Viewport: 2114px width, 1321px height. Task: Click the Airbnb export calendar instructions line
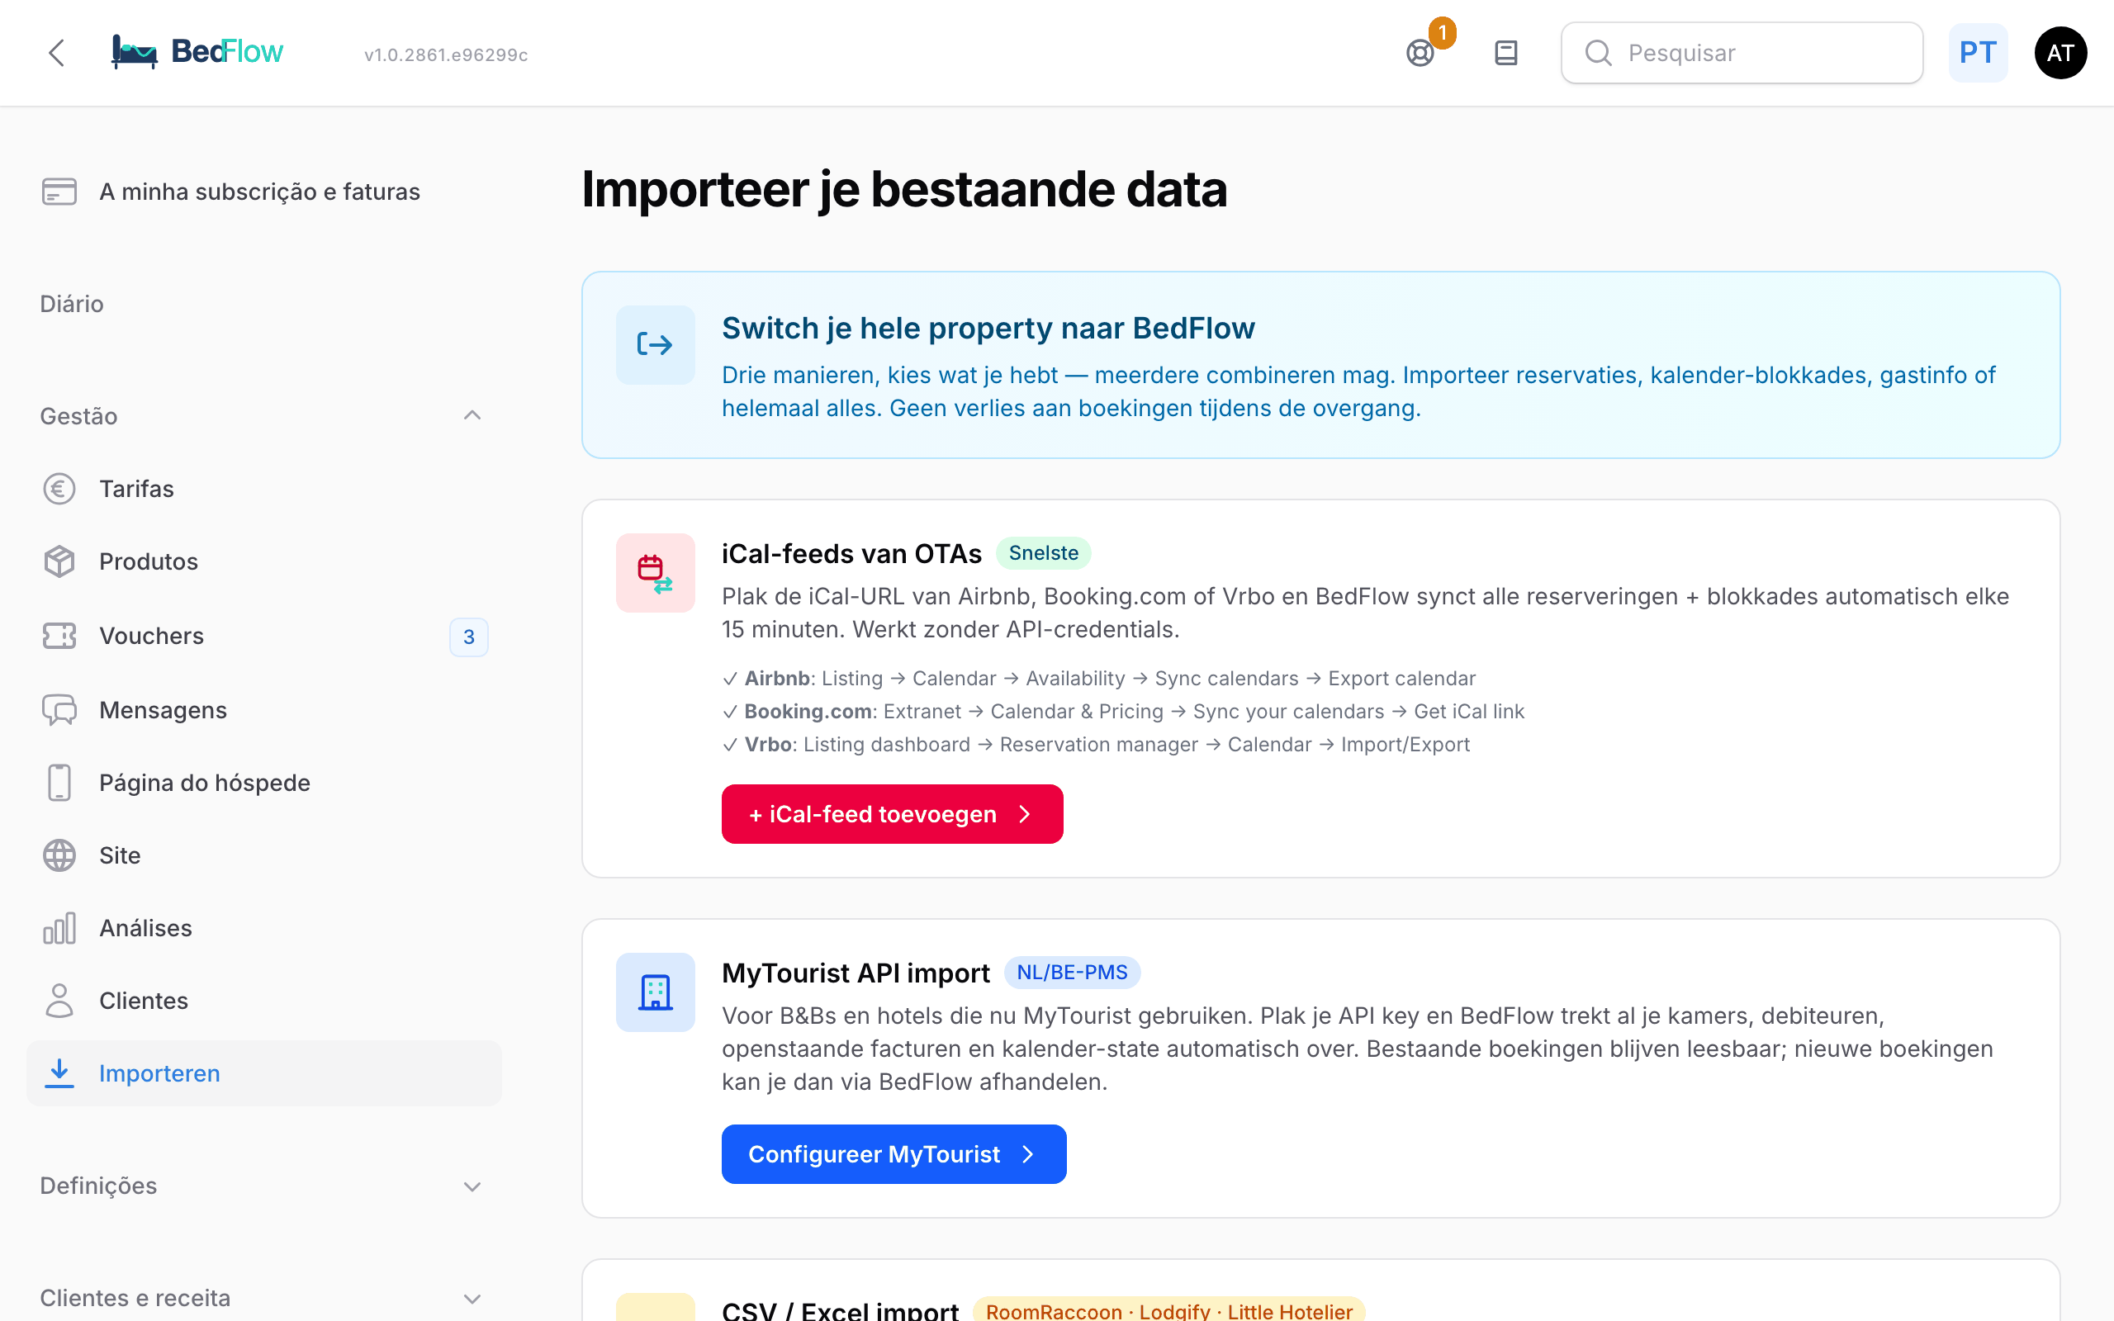pos(1099,678)
